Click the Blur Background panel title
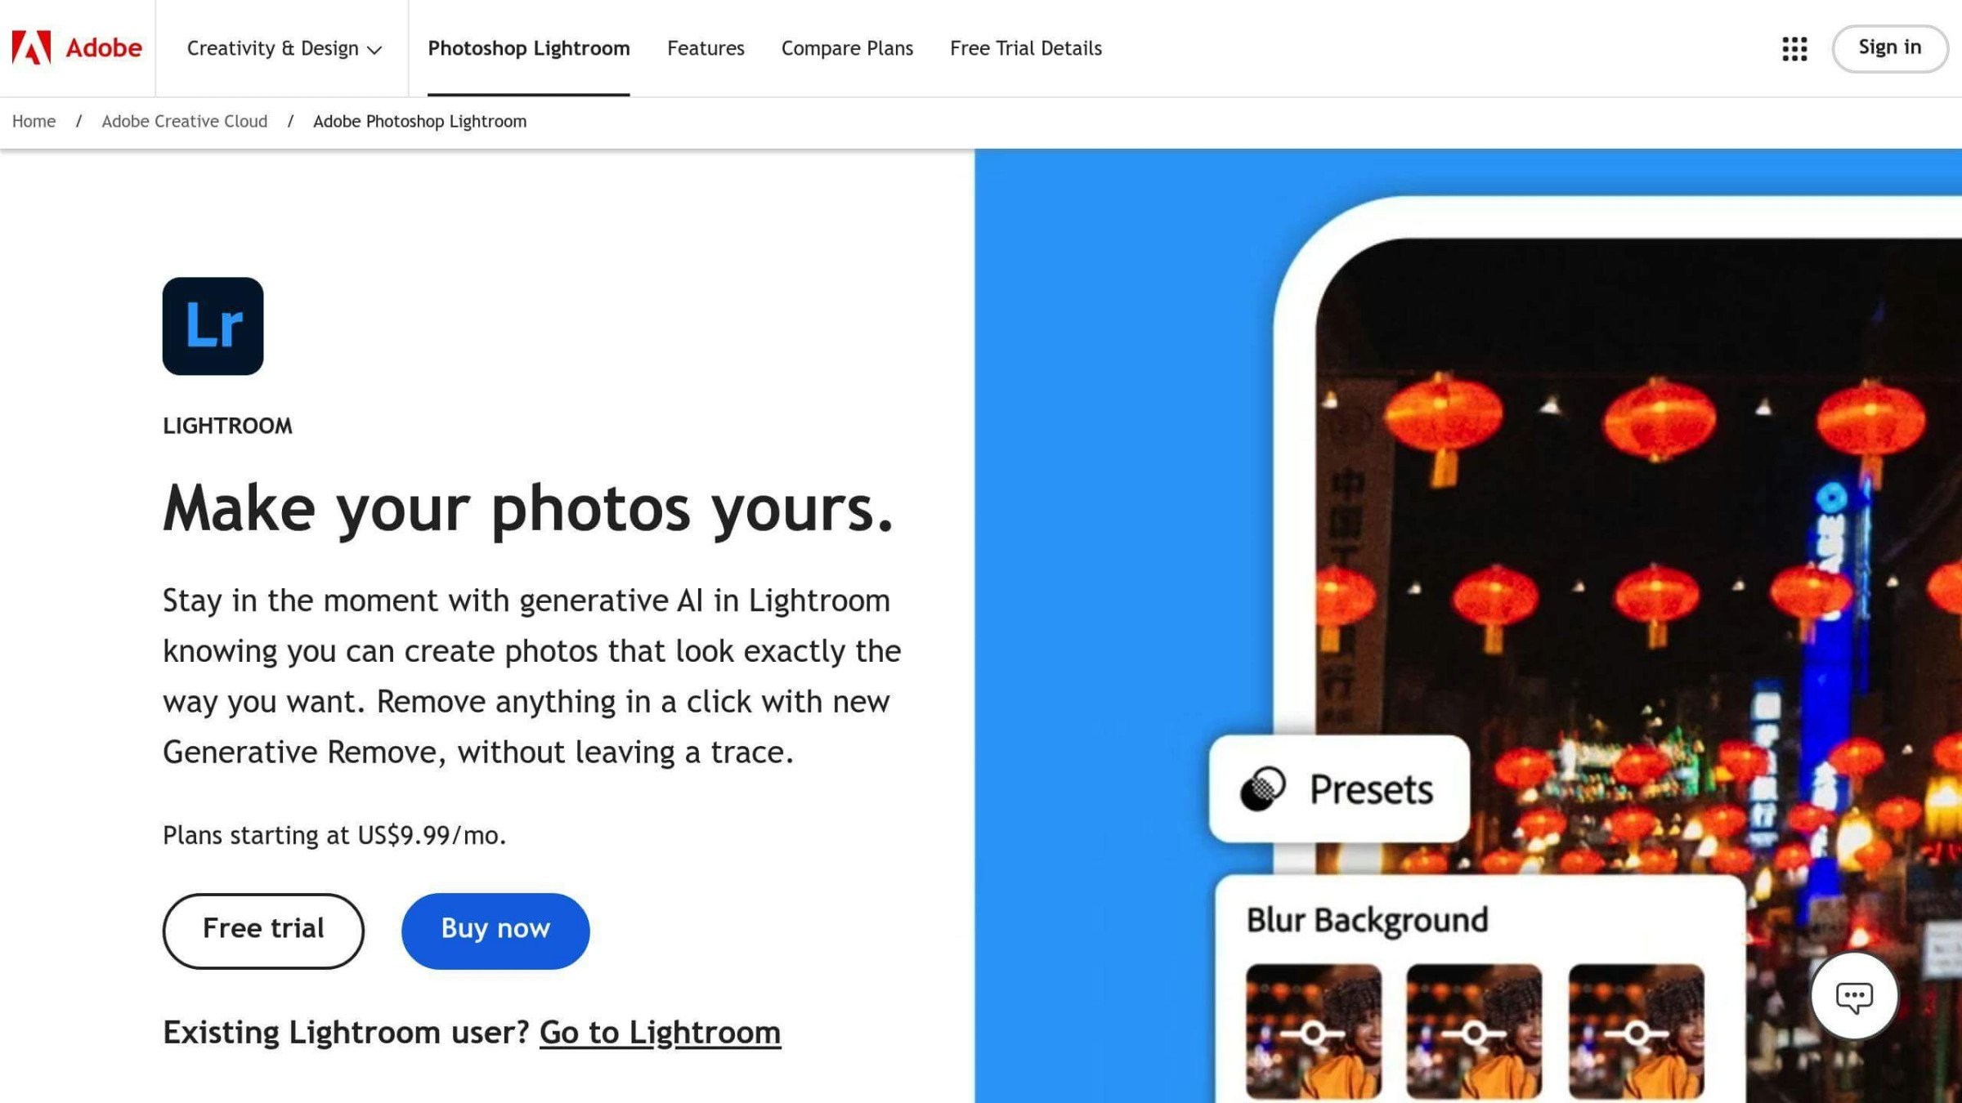Viewport: 1962px width, 1103px height. [x=1367, y=920]
